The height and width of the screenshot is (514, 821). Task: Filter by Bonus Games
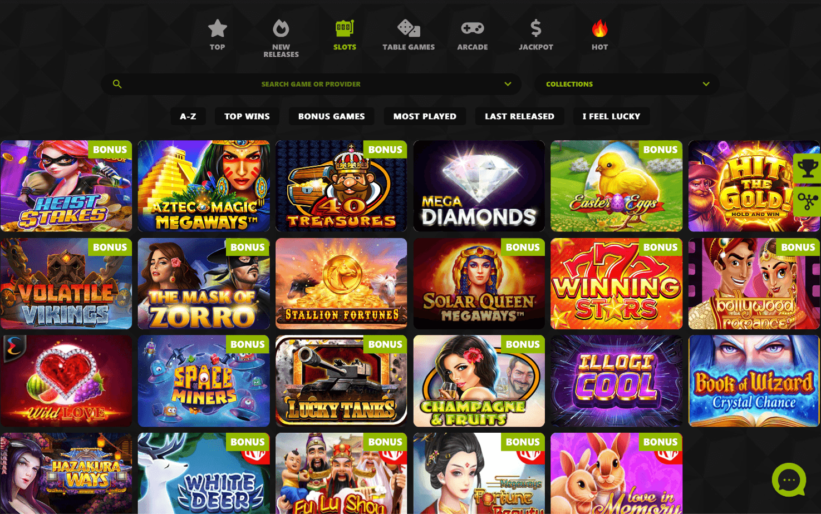click(x=331, y=116)
